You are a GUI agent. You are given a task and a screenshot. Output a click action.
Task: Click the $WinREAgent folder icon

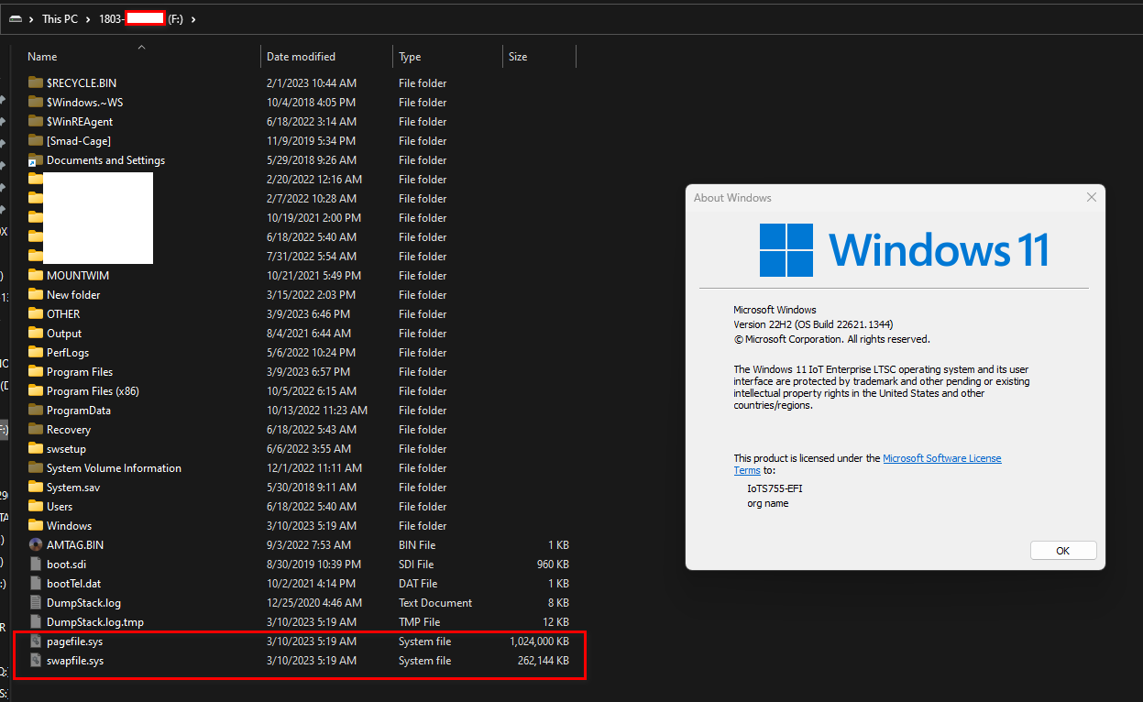[36, 121]
